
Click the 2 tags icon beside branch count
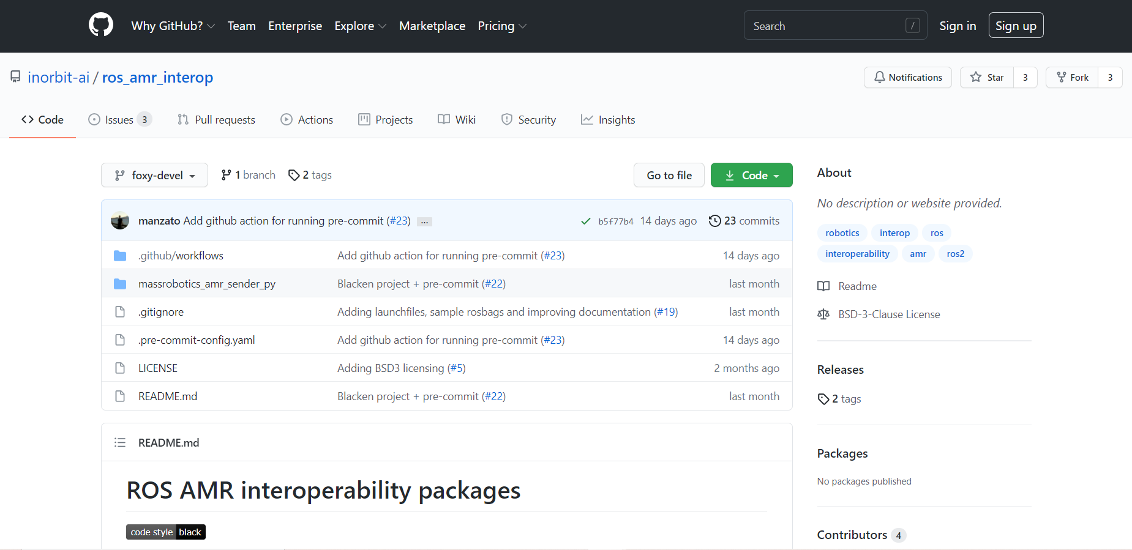point(294,175)
